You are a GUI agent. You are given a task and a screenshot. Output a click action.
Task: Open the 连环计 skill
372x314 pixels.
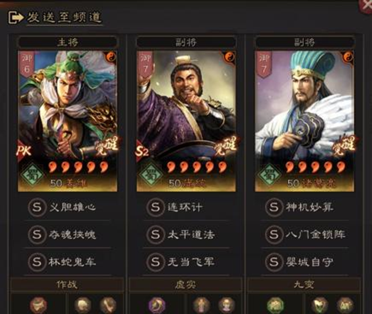tap(185, 207)
